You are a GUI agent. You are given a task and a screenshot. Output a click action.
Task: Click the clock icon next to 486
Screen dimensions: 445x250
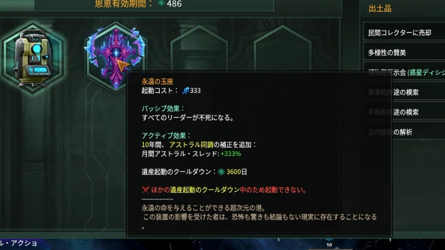click(161, 3)
